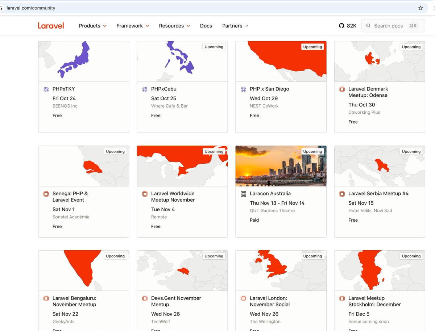Click Upcoming badge on Senegal card
Screen dimensions: 435x331
(x=115, y=151)
